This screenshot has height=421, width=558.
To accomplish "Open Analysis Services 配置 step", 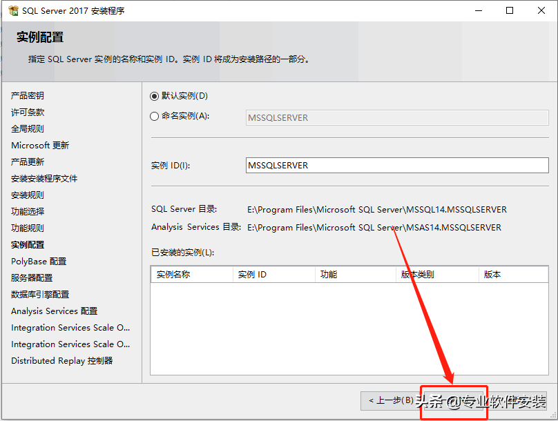I will point(54,311).
